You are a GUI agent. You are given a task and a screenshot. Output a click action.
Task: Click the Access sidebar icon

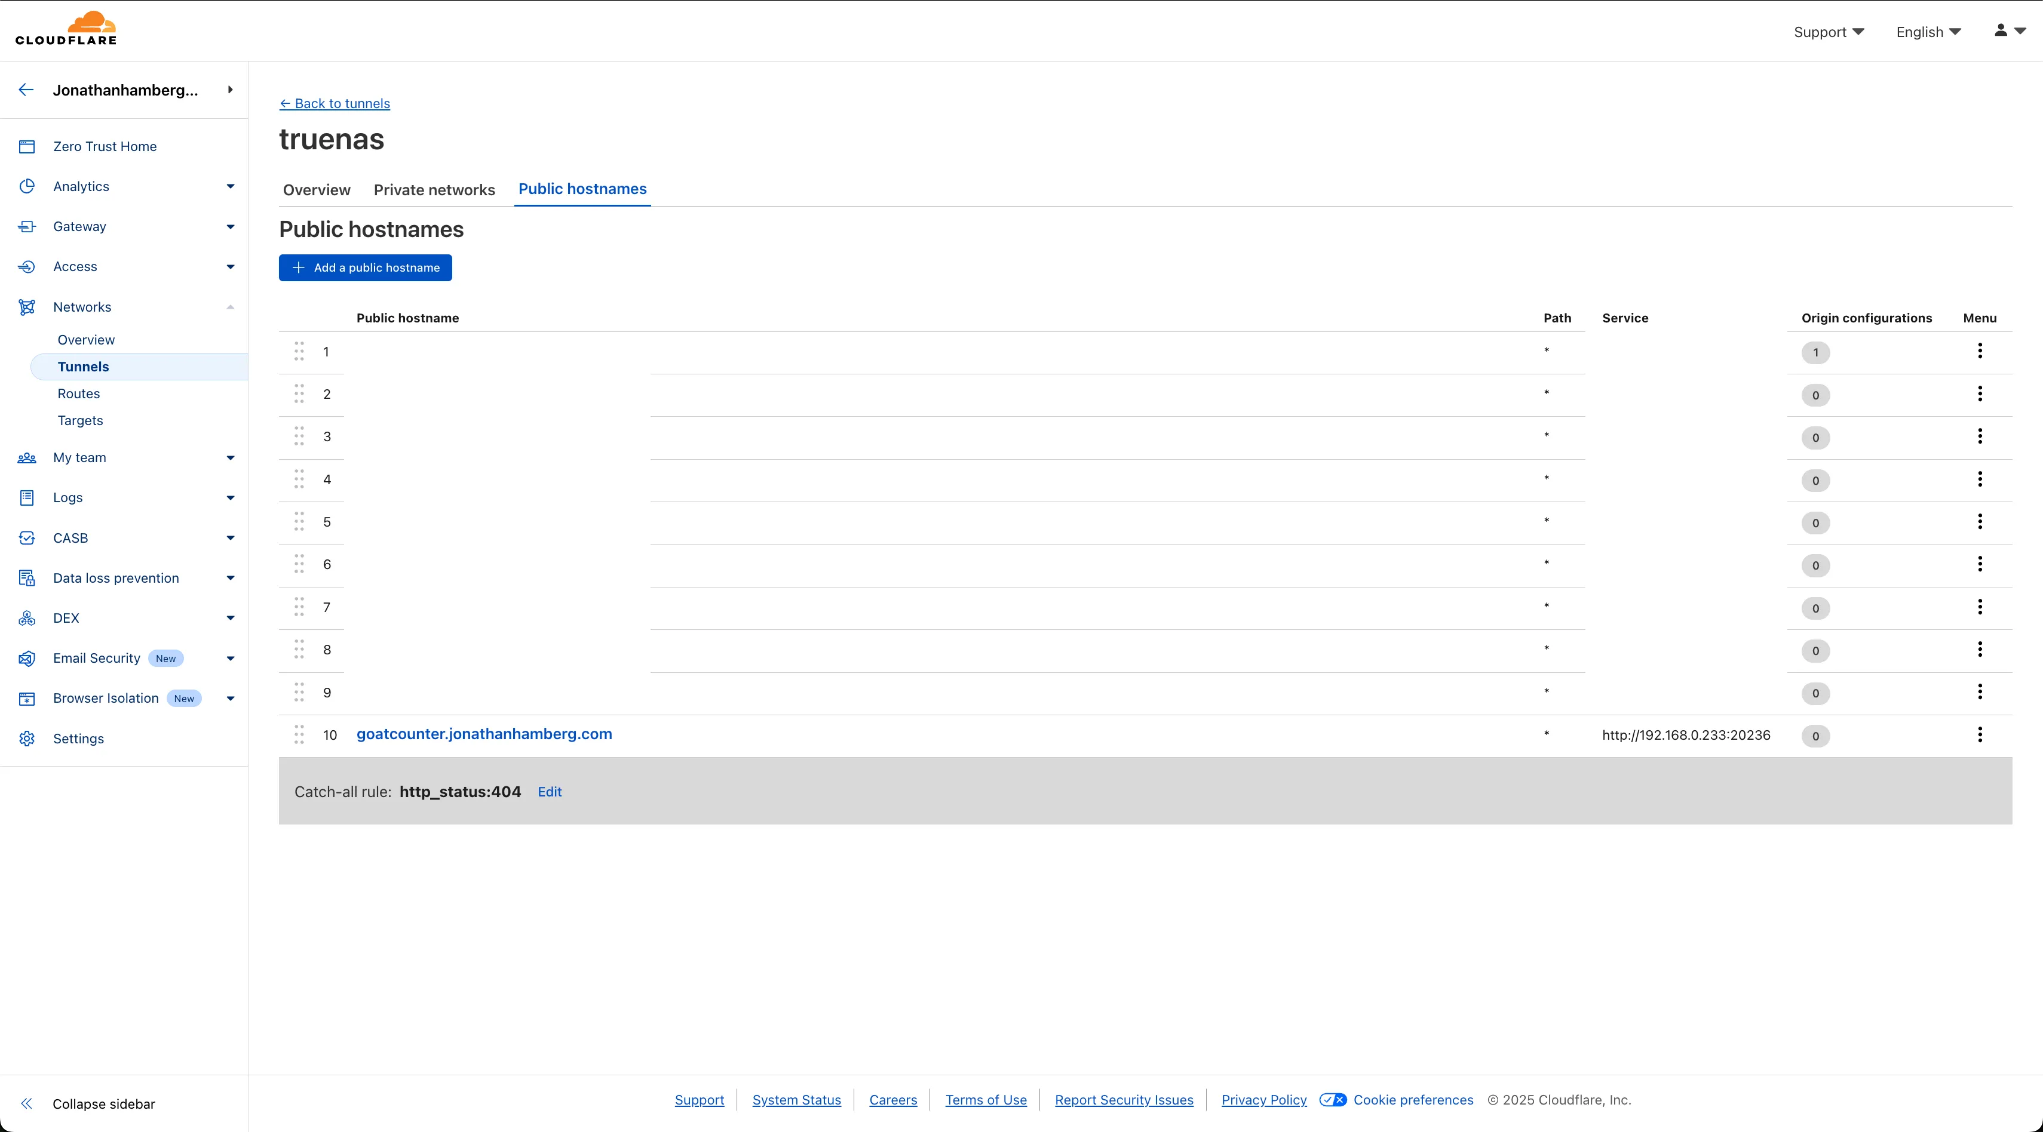pos(27,267)
